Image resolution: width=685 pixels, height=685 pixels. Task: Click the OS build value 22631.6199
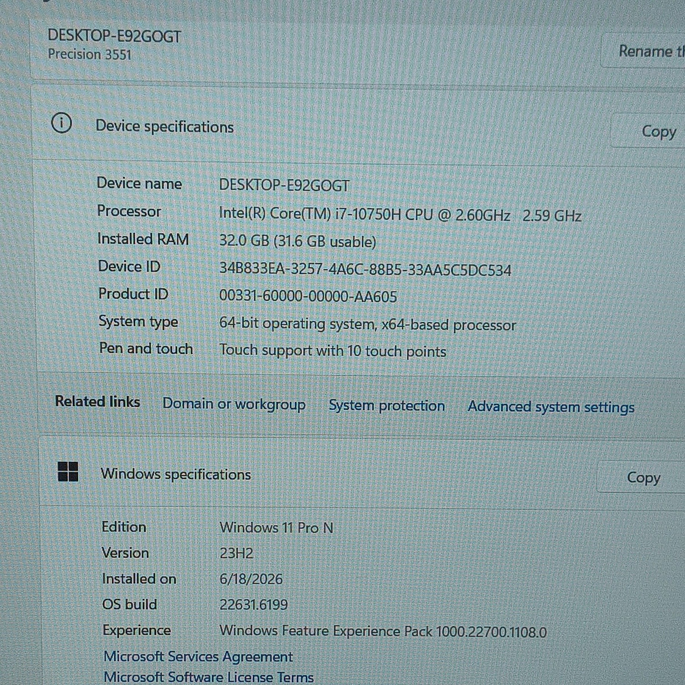(x=253, y=605)
